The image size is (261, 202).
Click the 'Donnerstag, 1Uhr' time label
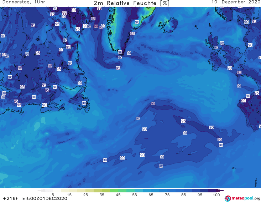[x=24, y=2]
